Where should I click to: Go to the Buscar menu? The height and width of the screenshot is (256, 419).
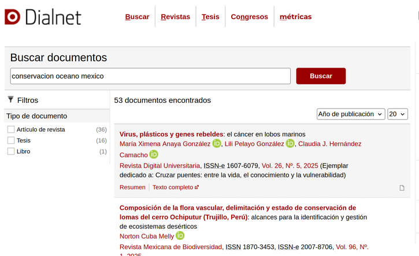pos(137,17)
